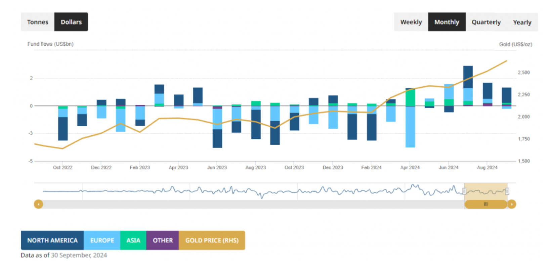Toggle Asia series in legend
Viewport: 551px width, 265px height.
133,240
